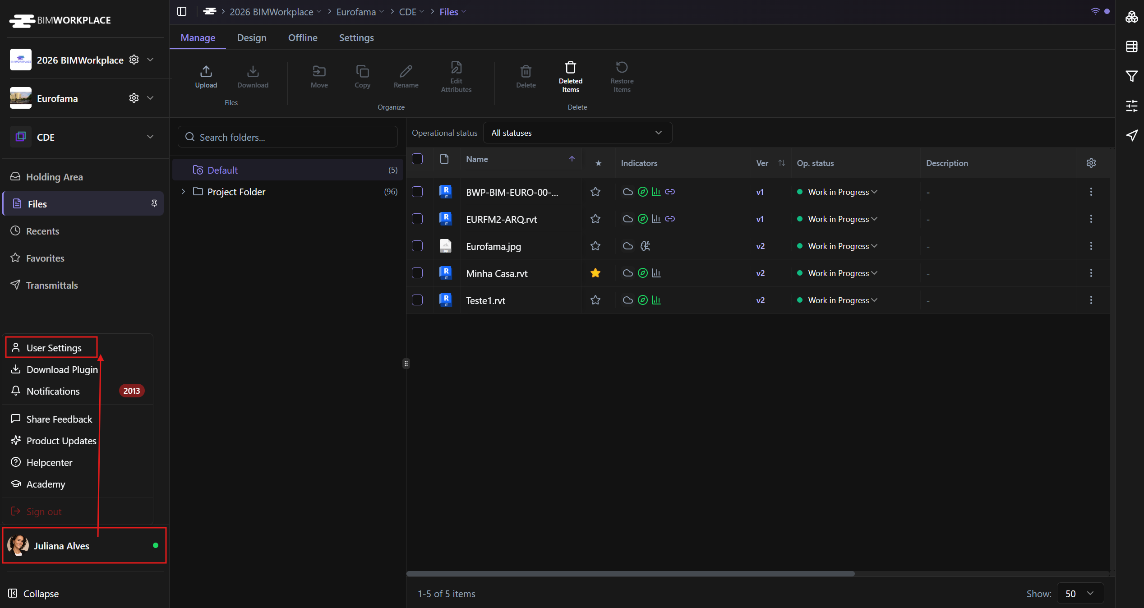Check the Minha Casa.rvt checkbox
The width and height of the screenshot is (1144, 608).
pos(417,273)
